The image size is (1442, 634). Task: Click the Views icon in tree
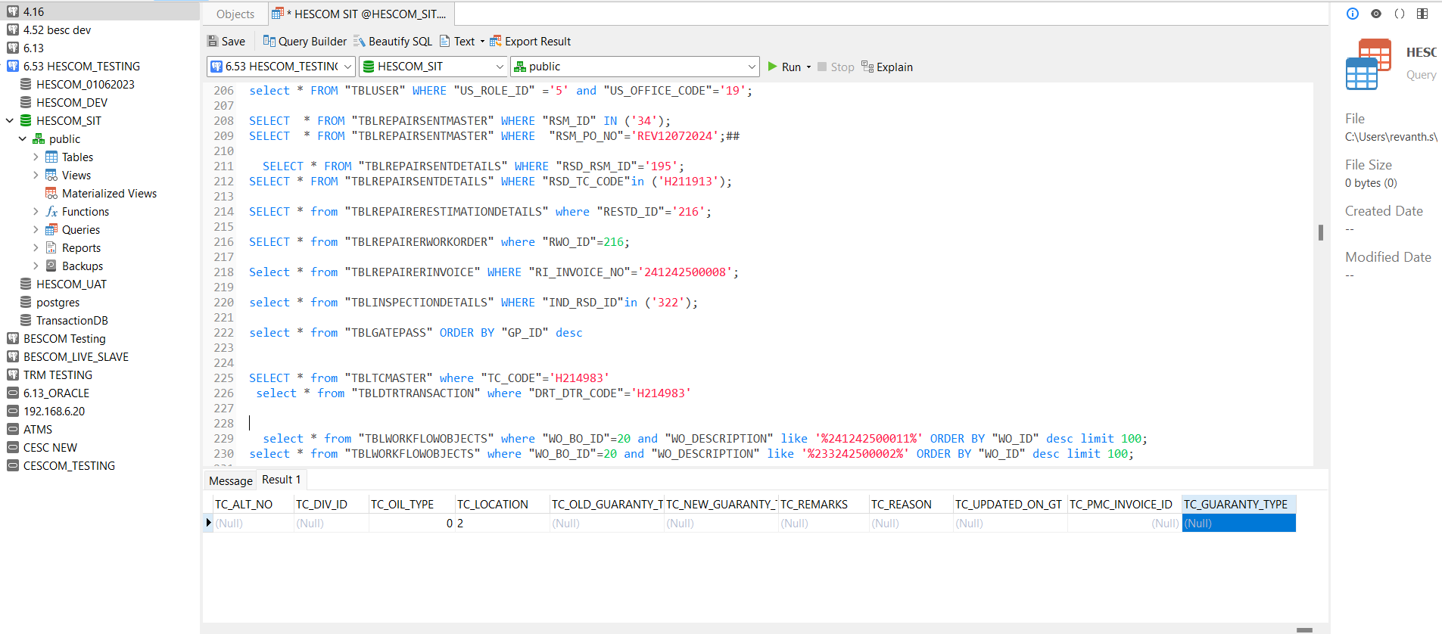pos(51,175)
